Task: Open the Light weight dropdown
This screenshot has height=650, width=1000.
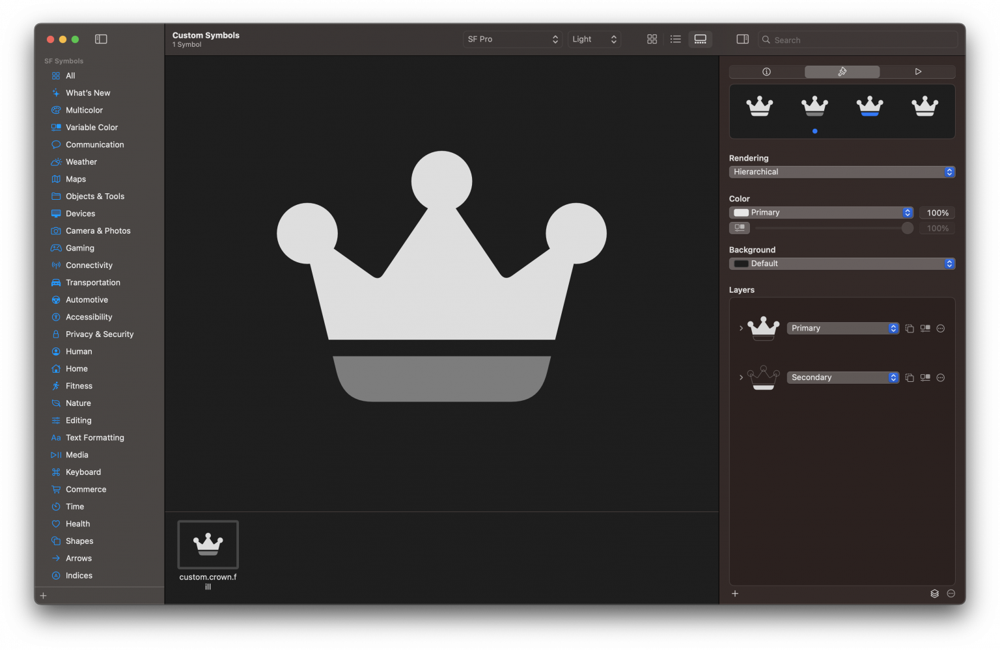Action: tap(593, 39)
